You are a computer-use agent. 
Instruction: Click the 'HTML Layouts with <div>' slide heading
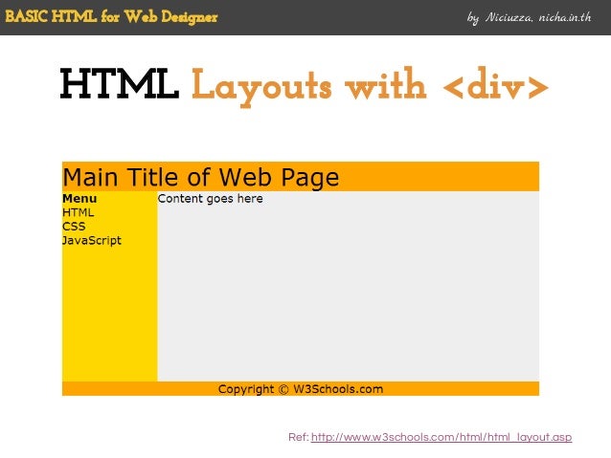pos(304,86)
